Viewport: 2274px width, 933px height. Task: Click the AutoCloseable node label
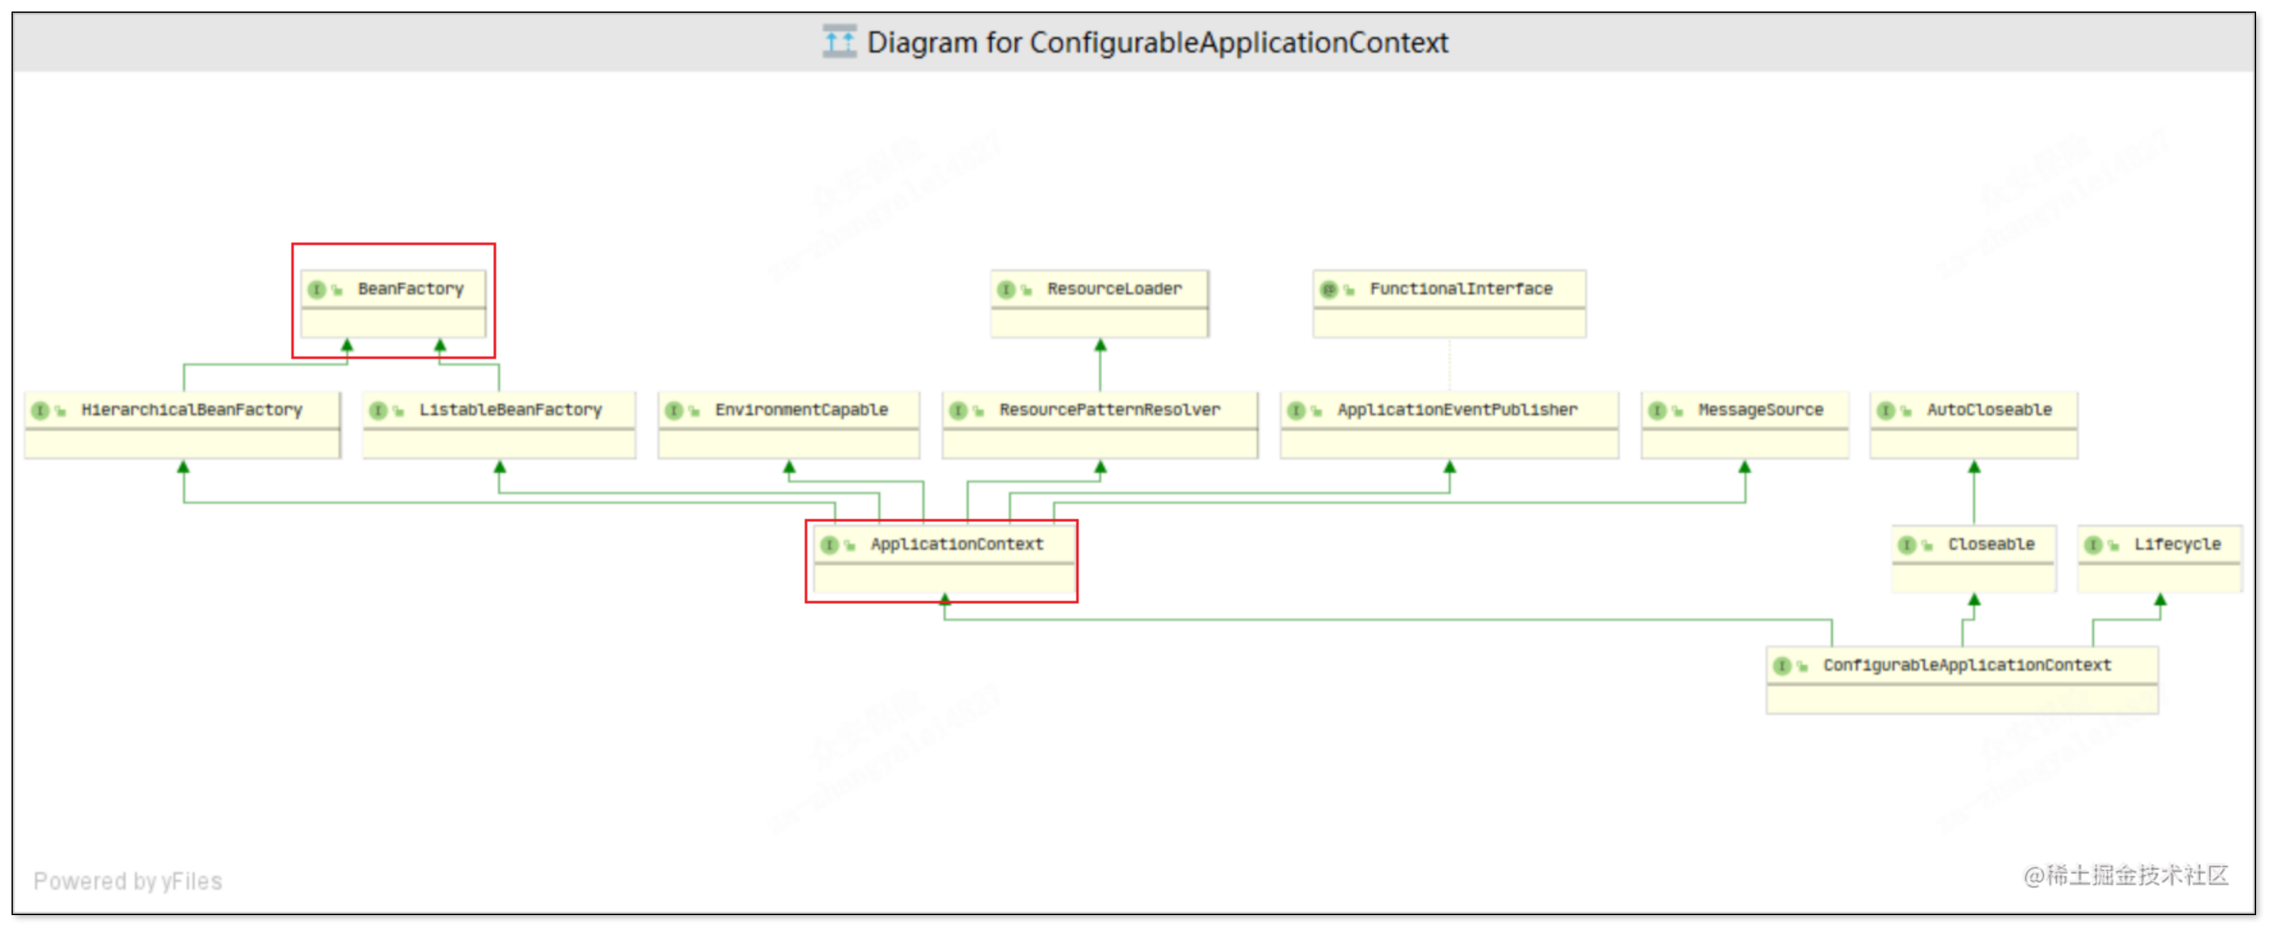click(1989, 410)
